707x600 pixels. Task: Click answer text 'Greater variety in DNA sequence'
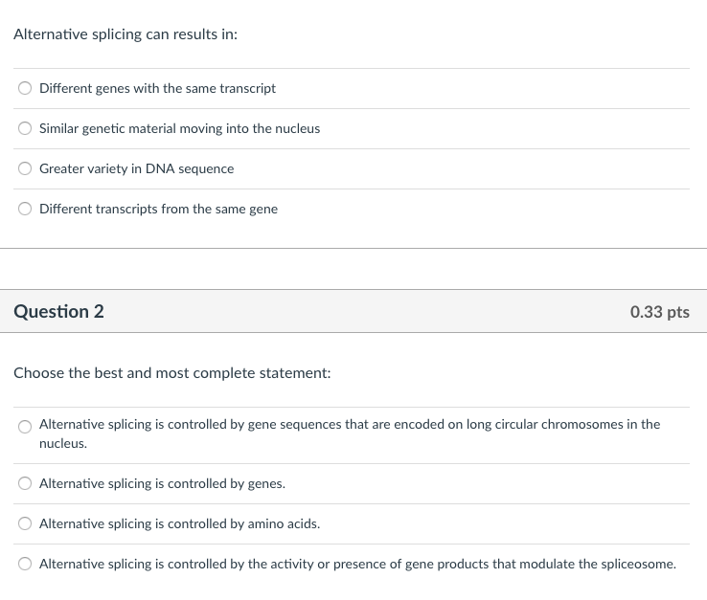(136, 168)
